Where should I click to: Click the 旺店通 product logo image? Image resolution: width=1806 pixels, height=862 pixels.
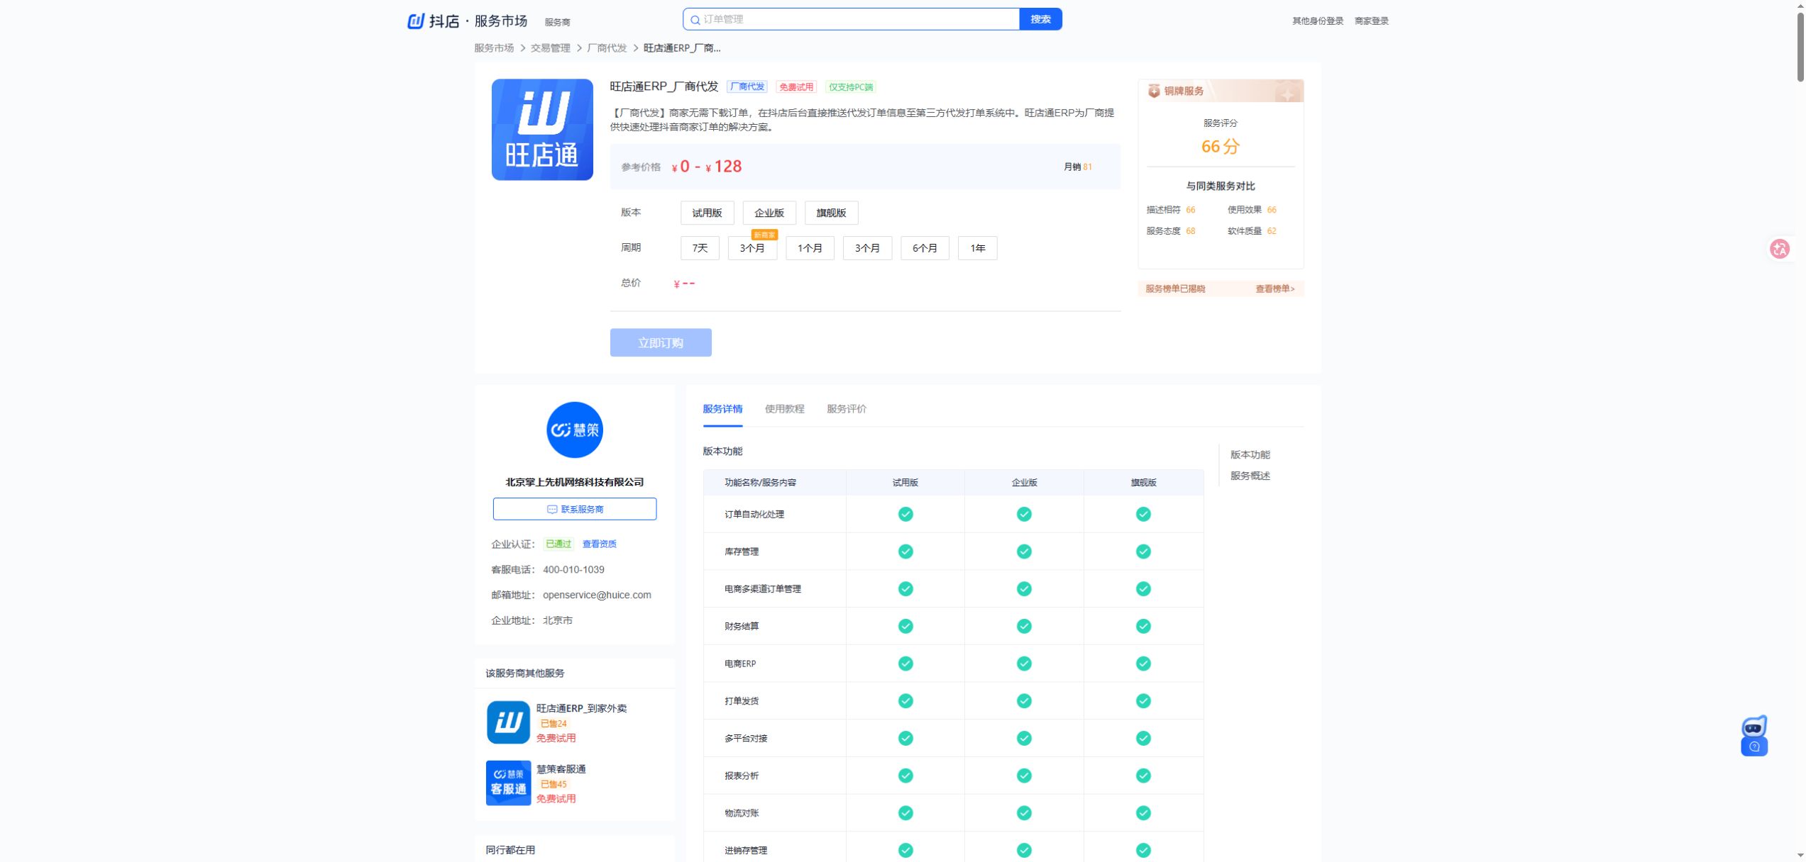[x=542, y=130]
